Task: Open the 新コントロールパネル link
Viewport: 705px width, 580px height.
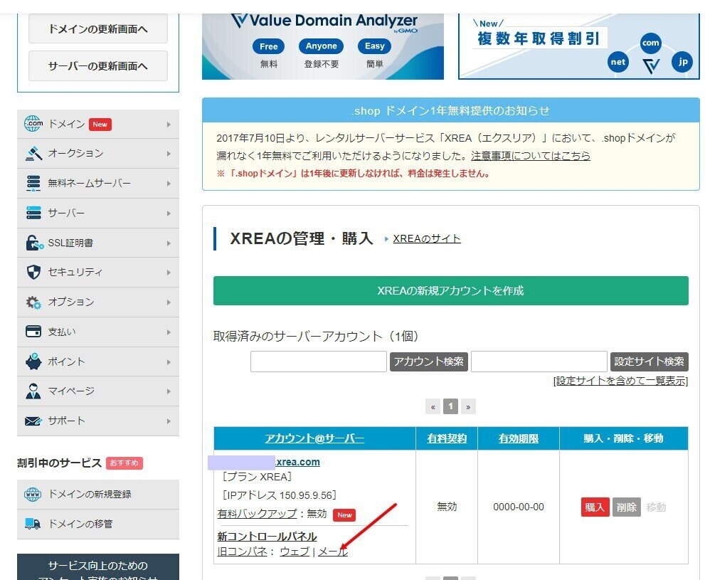Action: [267, 537]
